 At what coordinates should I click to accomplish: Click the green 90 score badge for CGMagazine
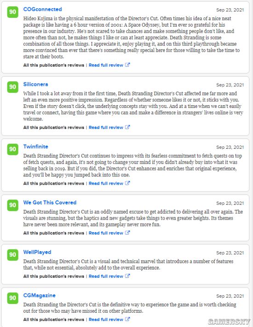[x=13, y=298]
